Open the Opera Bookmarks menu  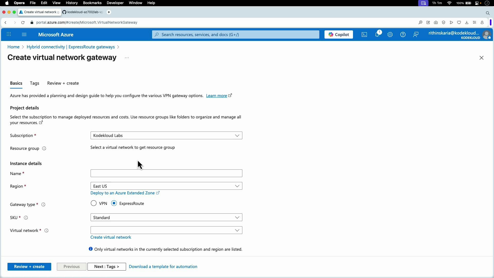[92, 3]
